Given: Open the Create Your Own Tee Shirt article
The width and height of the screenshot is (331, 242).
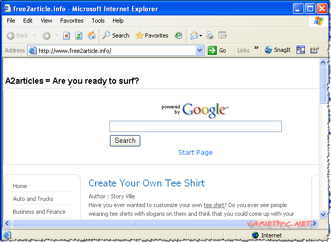Looking at the screenshot, I should (146, 183).
